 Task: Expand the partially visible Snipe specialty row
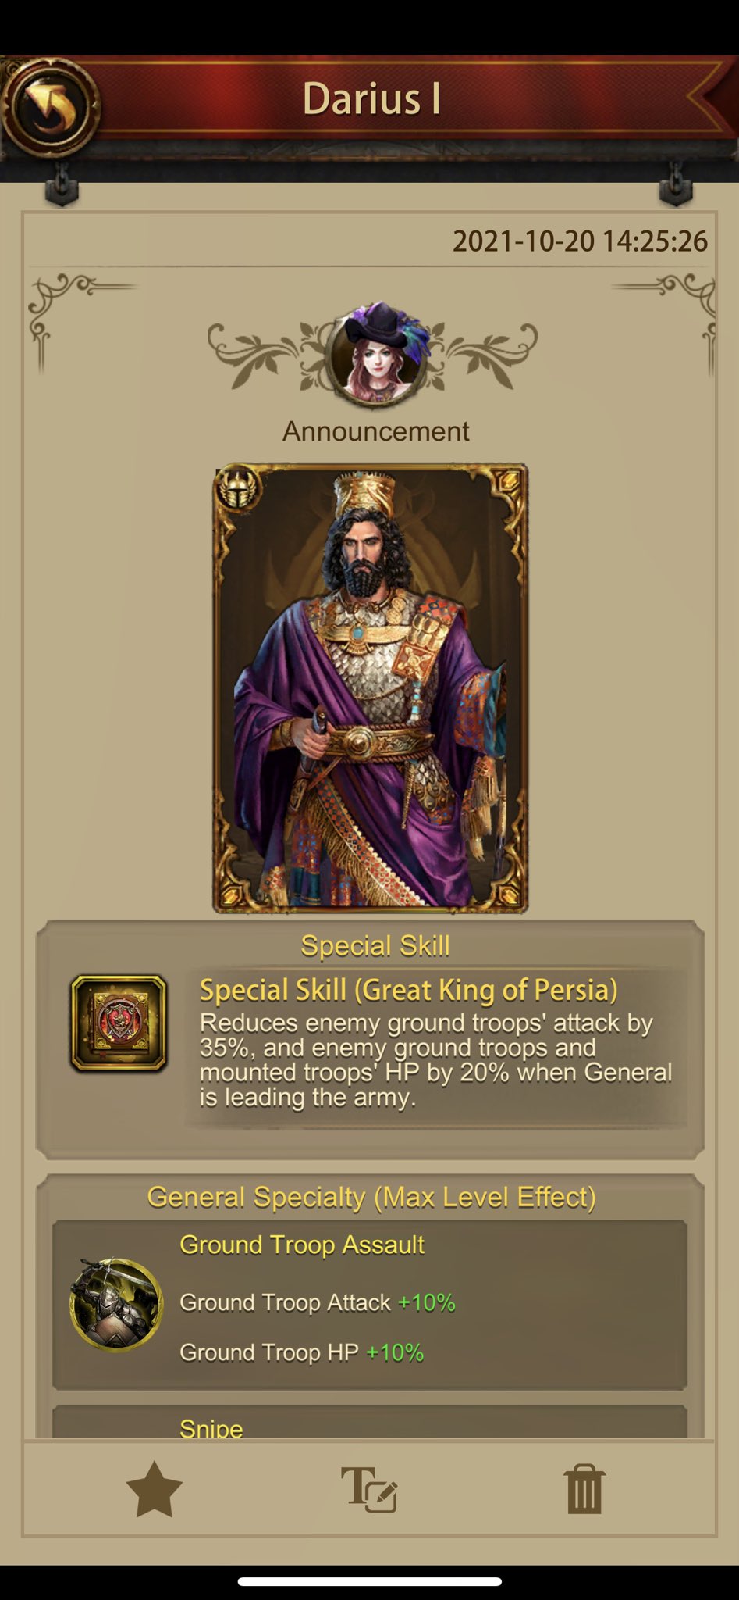pyautogui.click(x=370, y=1422)
